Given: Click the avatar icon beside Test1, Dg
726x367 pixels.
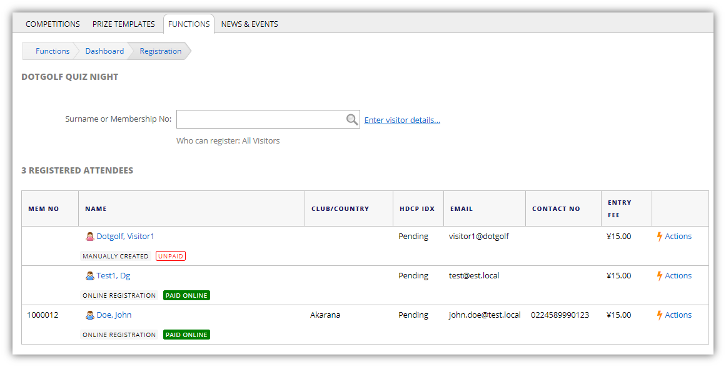Looking at the screenshot, I should (x=90, y=276).
